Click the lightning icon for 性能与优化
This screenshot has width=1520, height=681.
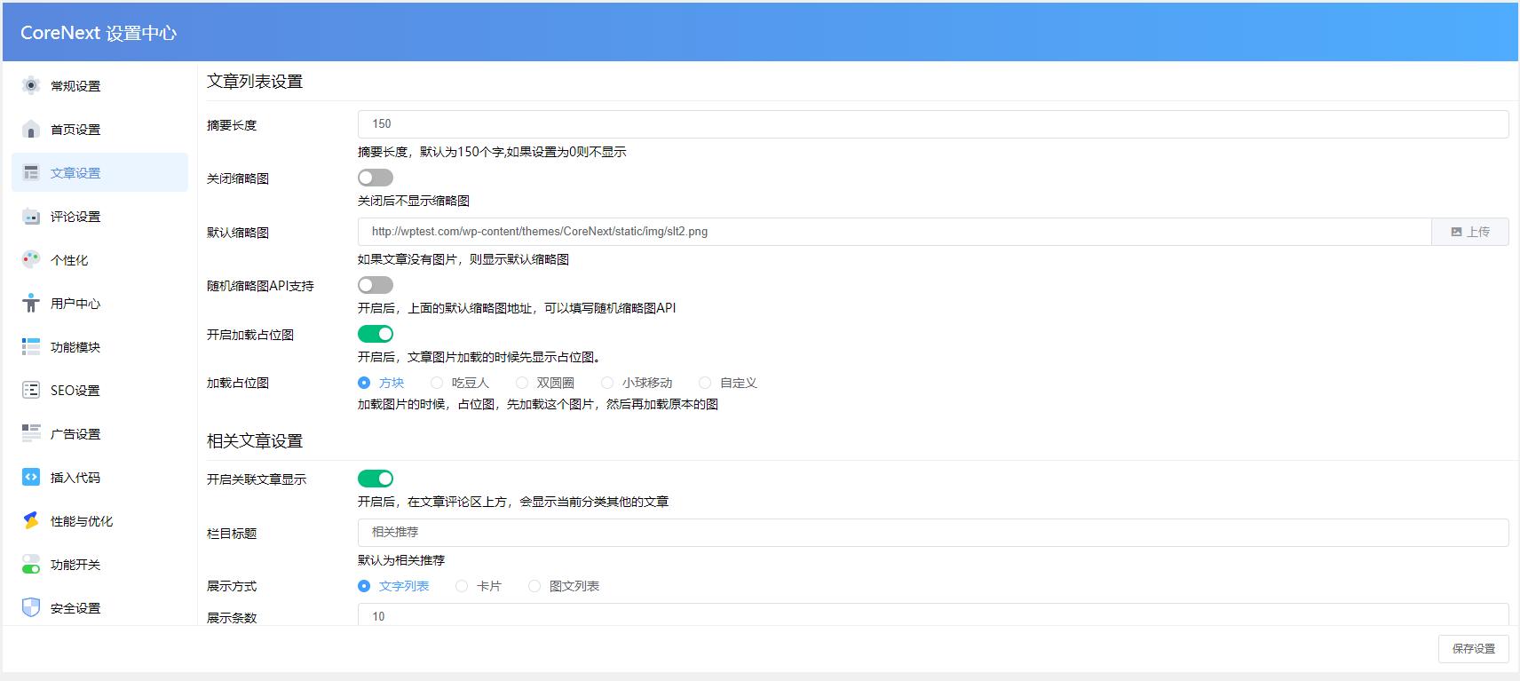tap(31, 521)
